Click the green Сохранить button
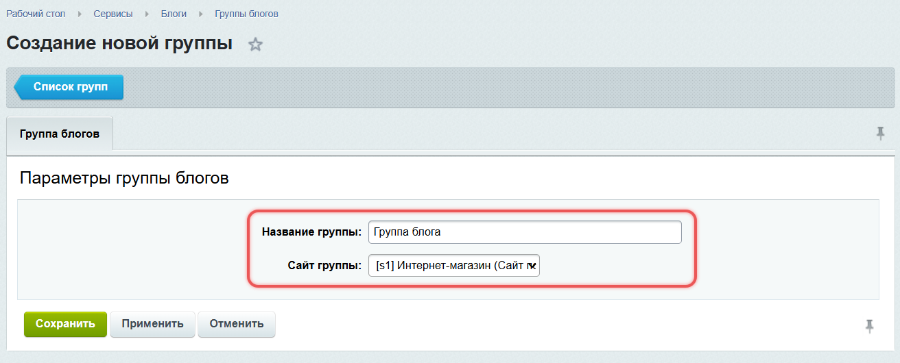 65,324
